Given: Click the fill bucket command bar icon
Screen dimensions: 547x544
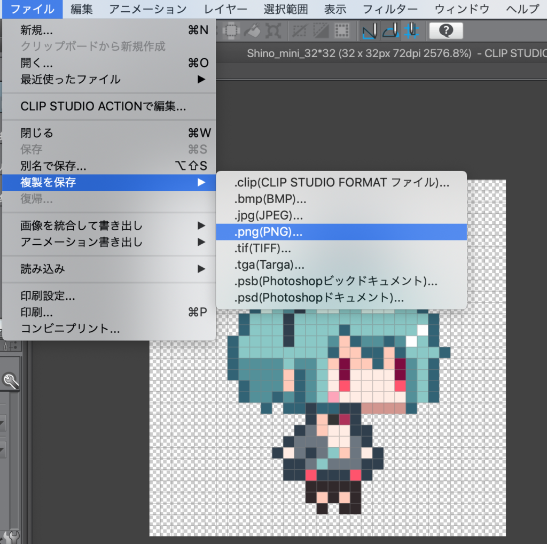Looking at the screenshot, I should pyautogui.click(x=252, y=31).
